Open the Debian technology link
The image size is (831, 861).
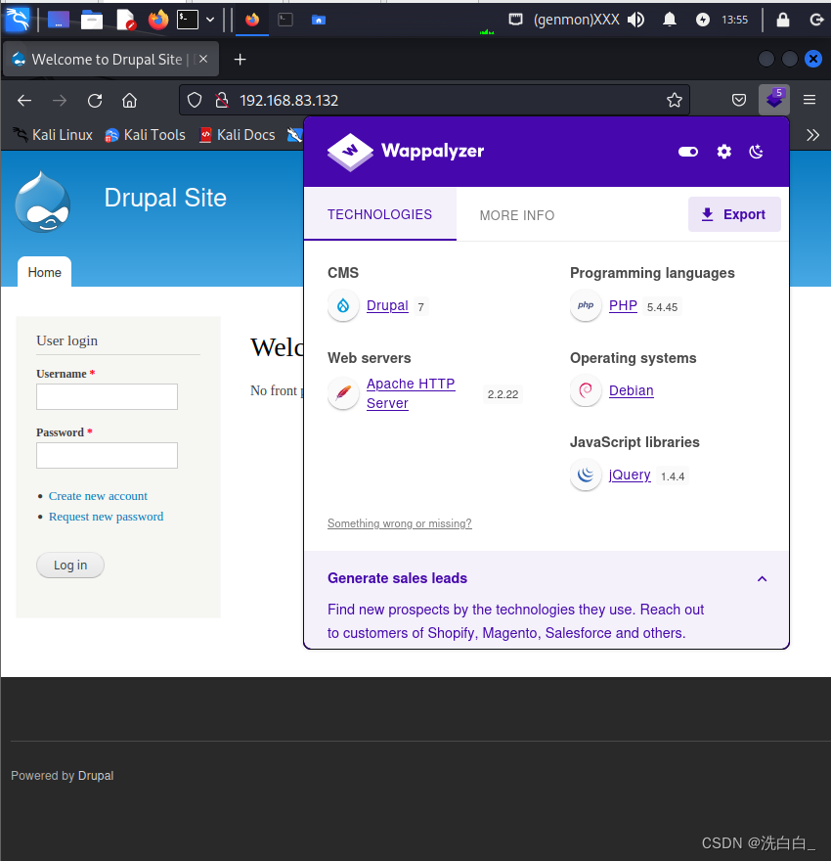[632, 390]
